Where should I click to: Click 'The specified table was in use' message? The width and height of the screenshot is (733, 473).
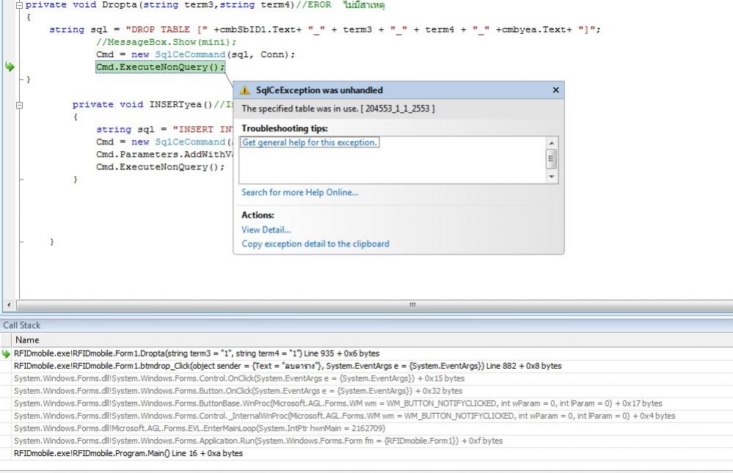[x=338, y=109]
